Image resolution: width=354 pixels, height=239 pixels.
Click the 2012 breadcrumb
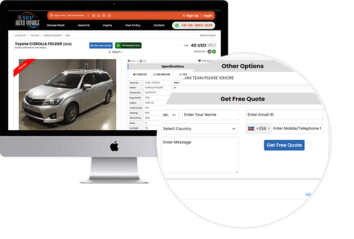click(x=68, y=36)
